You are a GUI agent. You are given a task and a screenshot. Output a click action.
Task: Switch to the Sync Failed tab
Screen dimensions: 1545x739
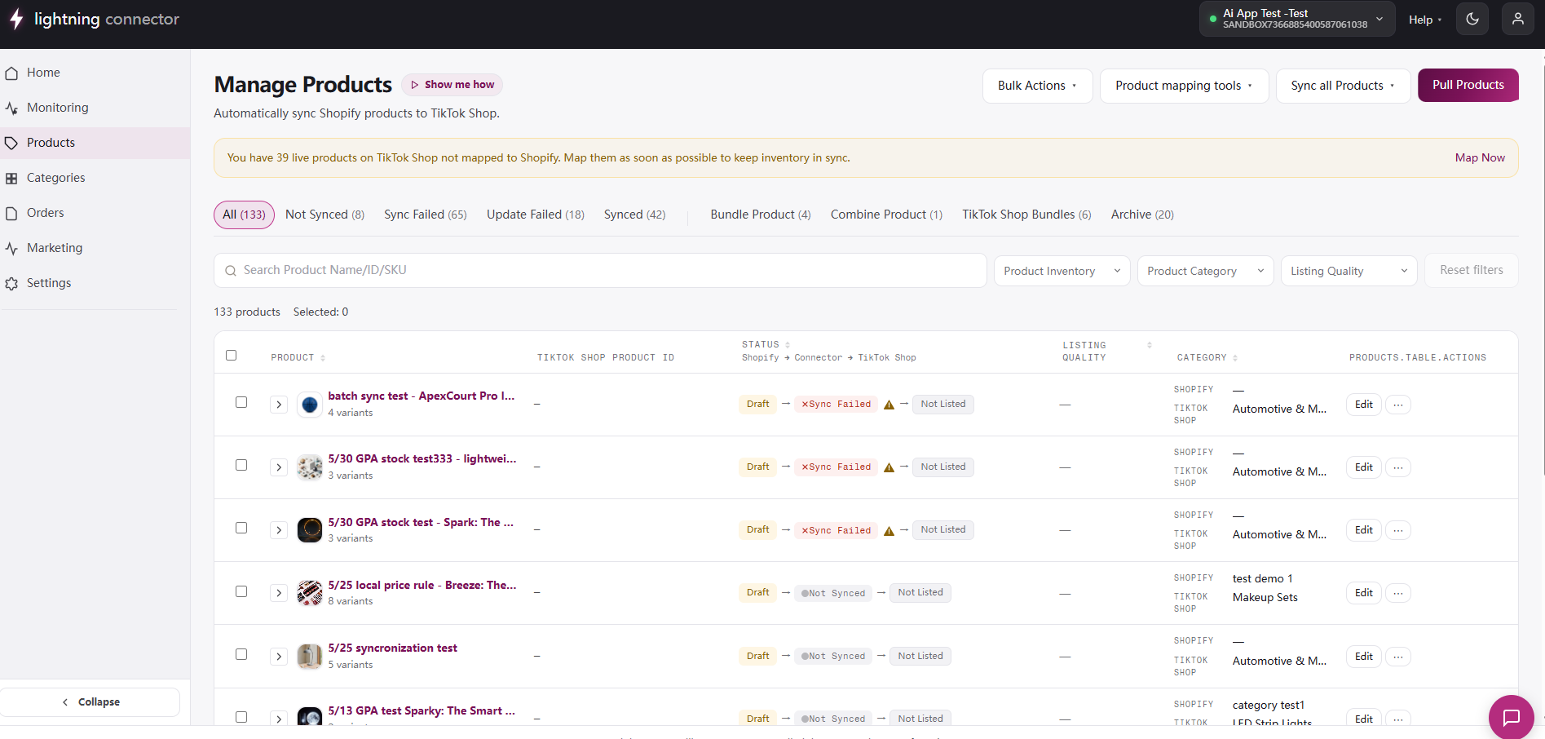point(426,215)
